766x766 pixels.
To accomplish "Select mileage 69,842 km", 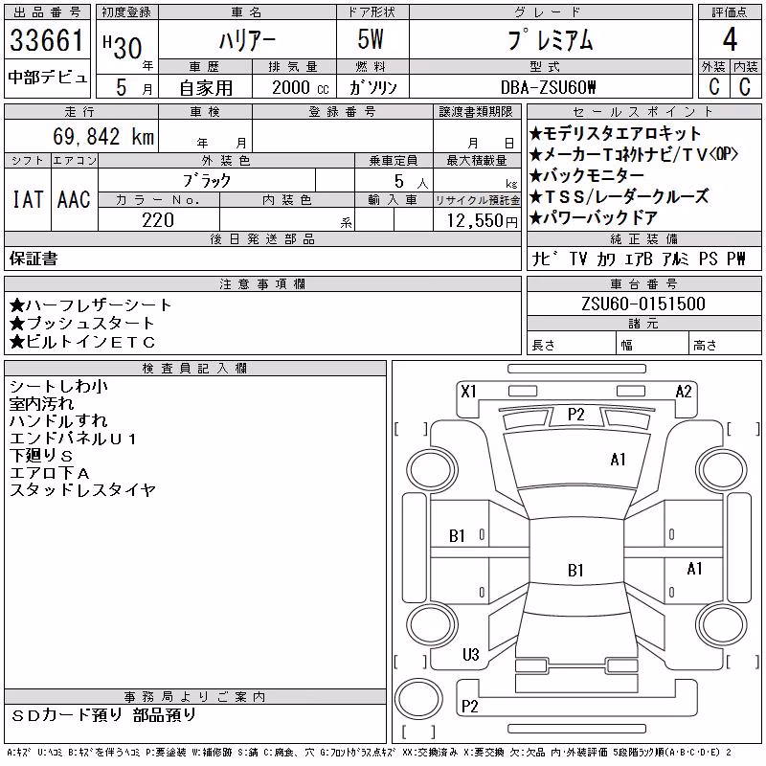I will tap(103, 137).
